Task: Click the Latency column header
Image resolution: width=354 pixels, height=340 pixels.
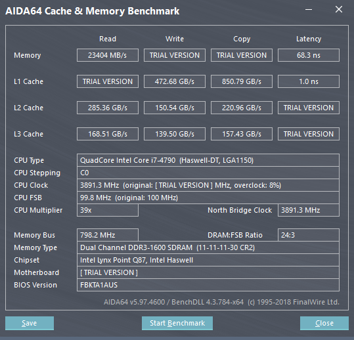Action: click(309, 39)
